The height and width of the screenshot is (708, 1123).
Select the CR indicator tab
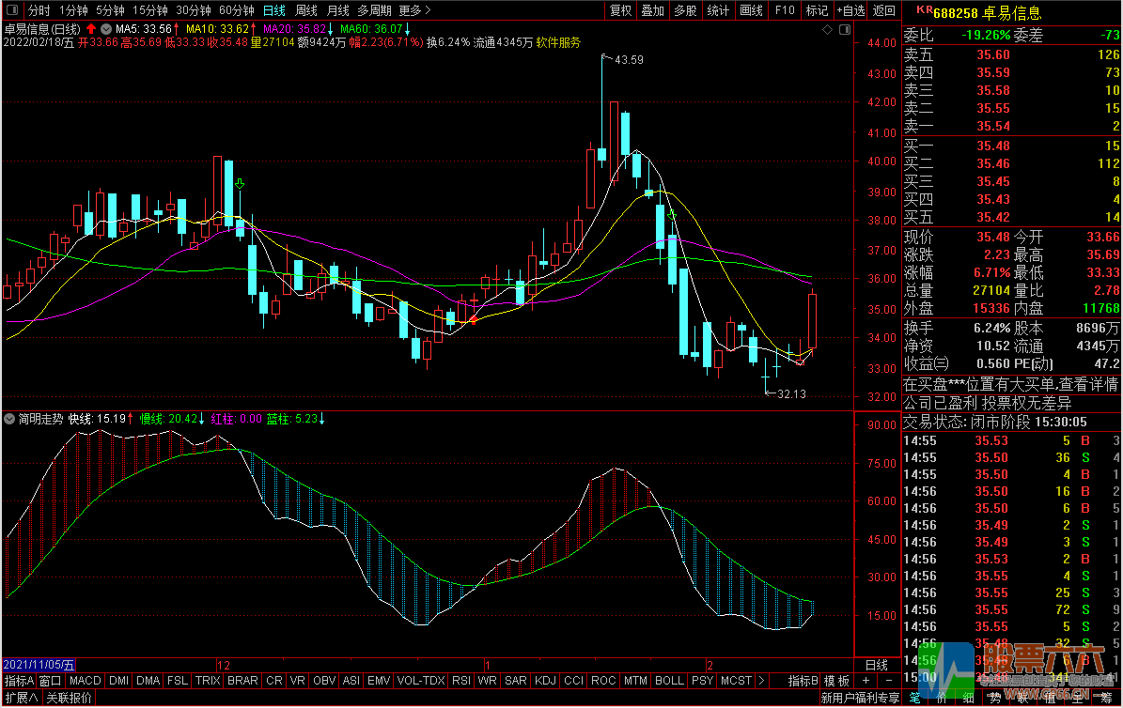(x=274, y=681)
